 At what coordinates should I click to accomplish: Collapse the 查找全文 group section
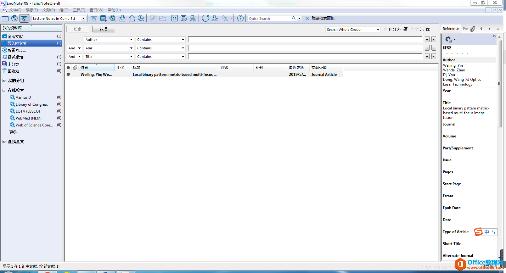(4, 142)
